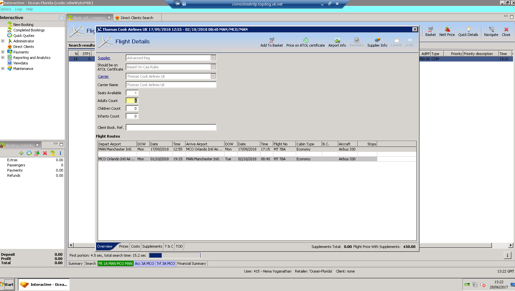515x291 pixels.
Task: Open Price on ATOL certificate
Action: tap(306, 42)
